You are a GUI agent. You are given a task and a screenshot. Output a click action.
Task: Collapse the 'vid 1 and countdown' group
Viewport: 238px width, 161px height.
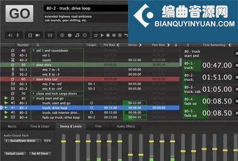click(33, 51)
